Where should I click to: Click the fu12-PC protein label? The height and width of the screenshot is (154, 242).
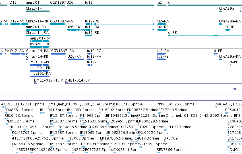(x=94, y=51)
